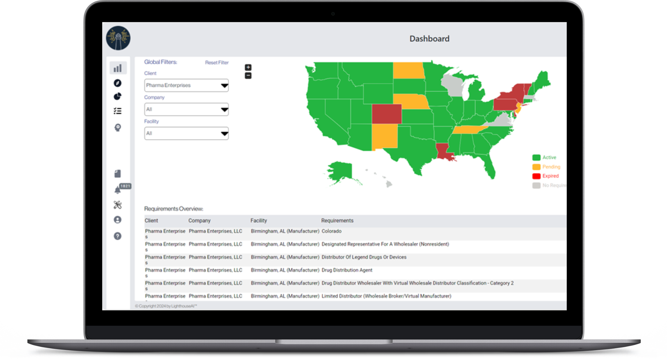Click the Requirements Overview heading
This screenshot has width=667, height=363.
(x=173, y=209)
